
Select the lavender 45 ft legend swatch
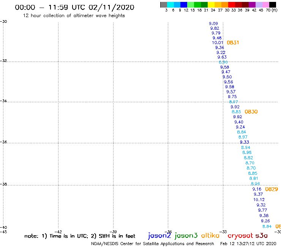pos(259,5)
